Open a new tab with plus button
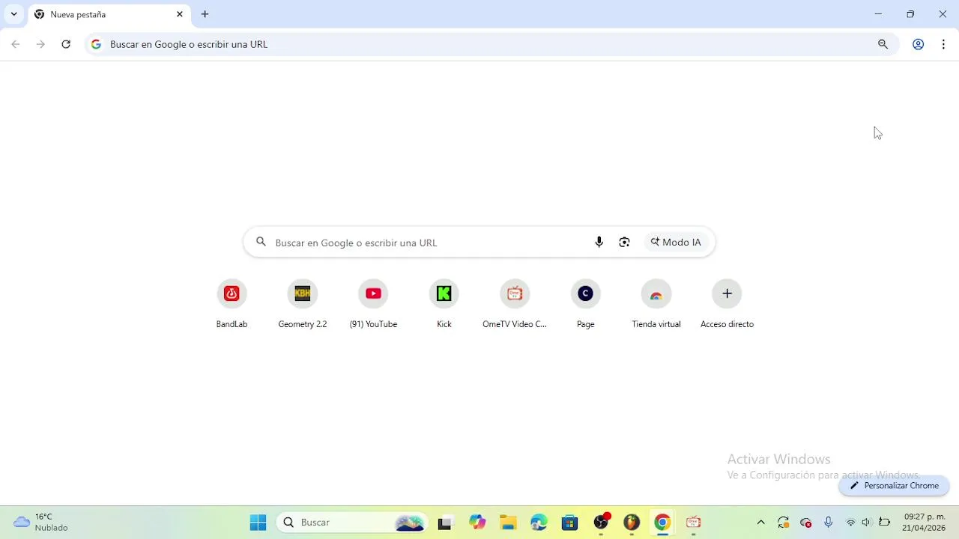 pos(205,14)
